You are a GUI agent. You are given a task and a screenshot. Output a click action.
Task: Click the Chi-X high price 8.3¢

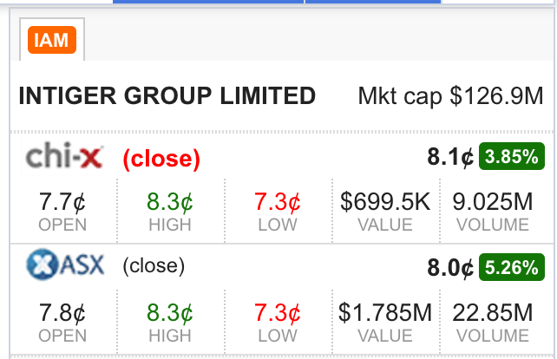[170, 202]
